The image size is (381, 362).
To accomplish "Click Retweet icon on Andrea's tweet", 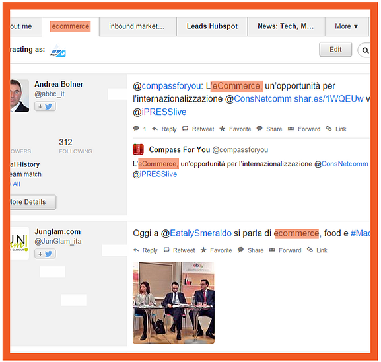I will coord(185,129).
